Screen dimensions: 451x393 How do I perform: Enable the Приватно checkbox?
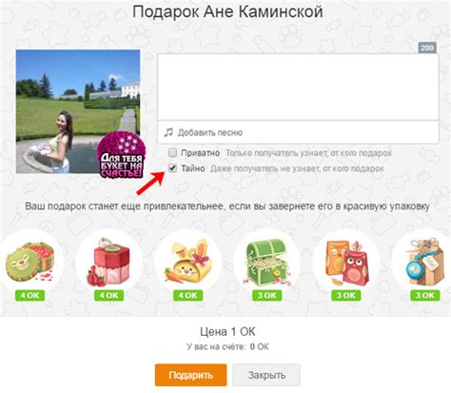[172, 153]
